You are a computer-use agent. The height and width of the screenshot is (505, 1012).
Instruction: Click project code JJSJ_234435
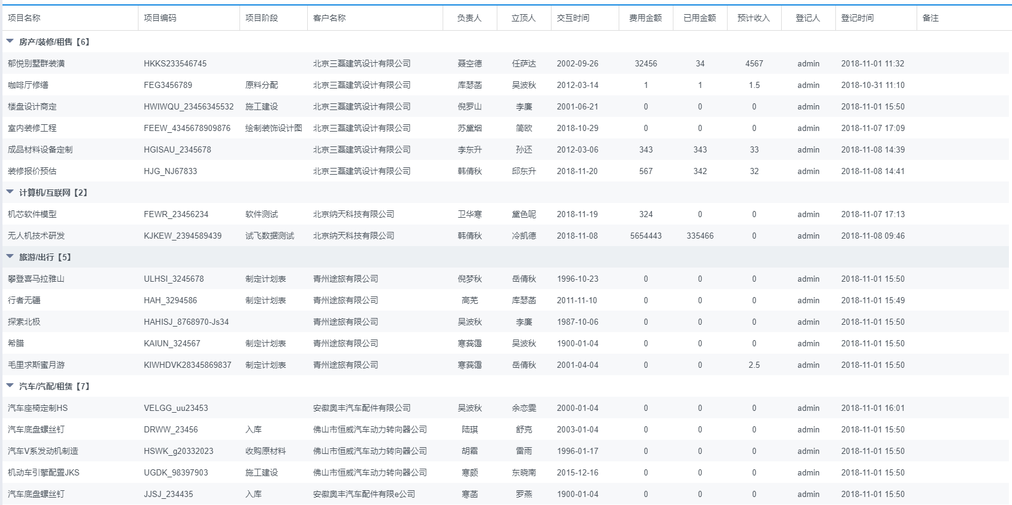click(169, 494)
